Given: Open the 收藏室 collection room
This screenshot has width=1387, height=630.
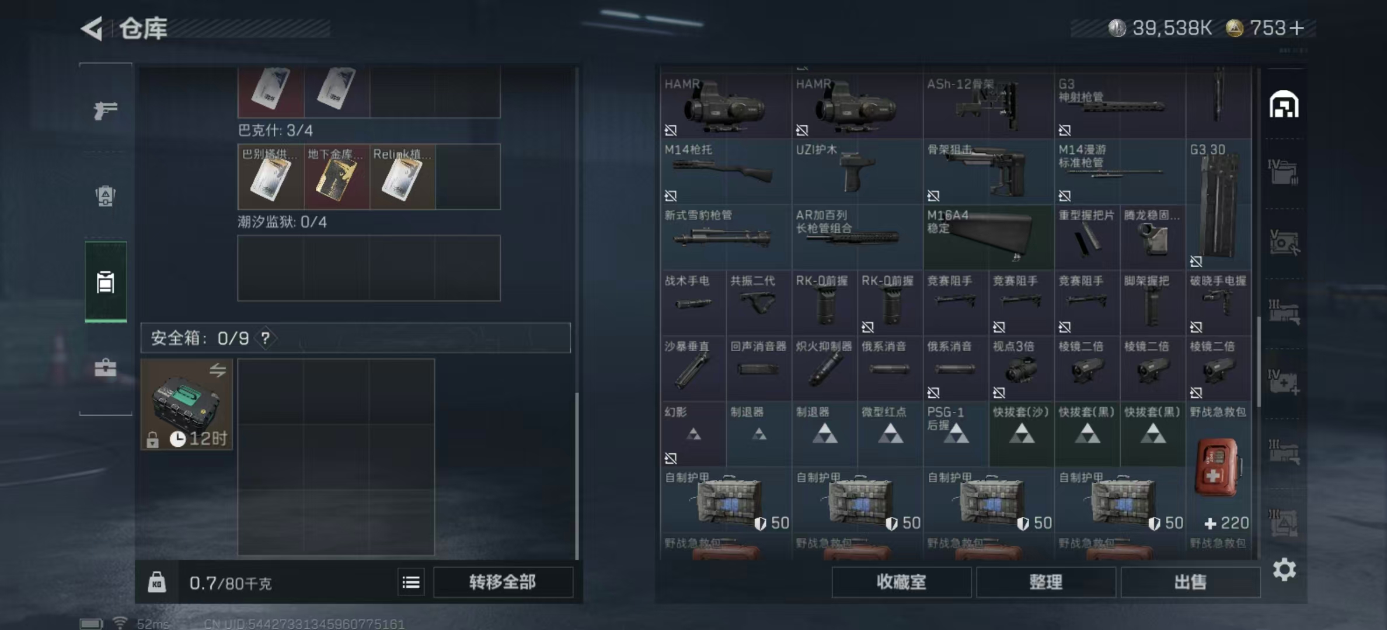Looking at the screenshot, I should pos(901,582).
